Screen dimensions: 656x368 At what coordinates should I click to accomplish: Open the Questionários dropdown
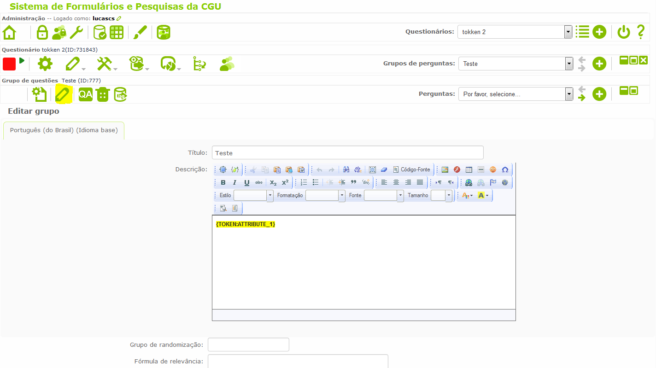(x=515, y=32)
